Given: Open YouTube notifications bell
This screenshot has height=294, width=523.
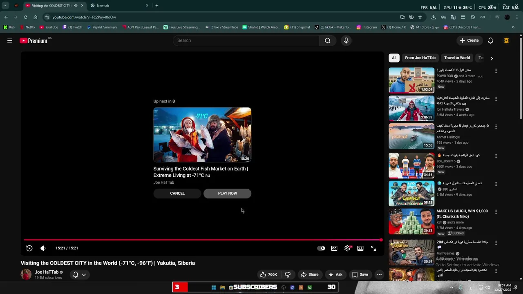Looking at the screenshot, I should tap(491, 40).
